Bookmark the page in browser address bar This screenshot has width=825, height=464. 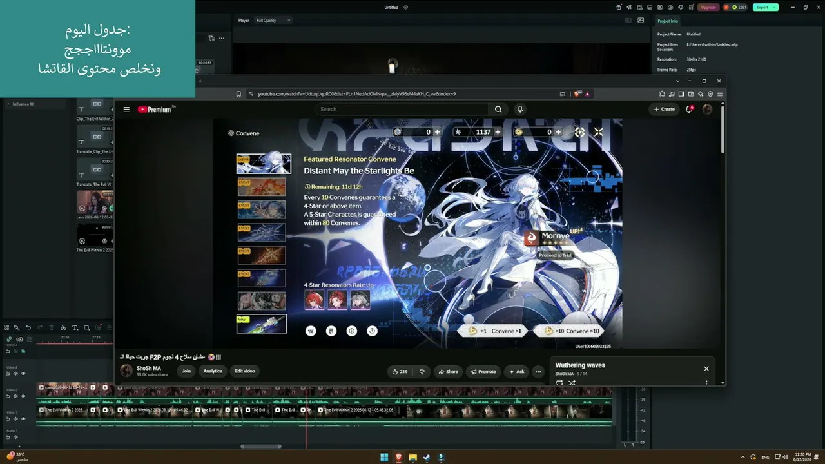[238, 94]
